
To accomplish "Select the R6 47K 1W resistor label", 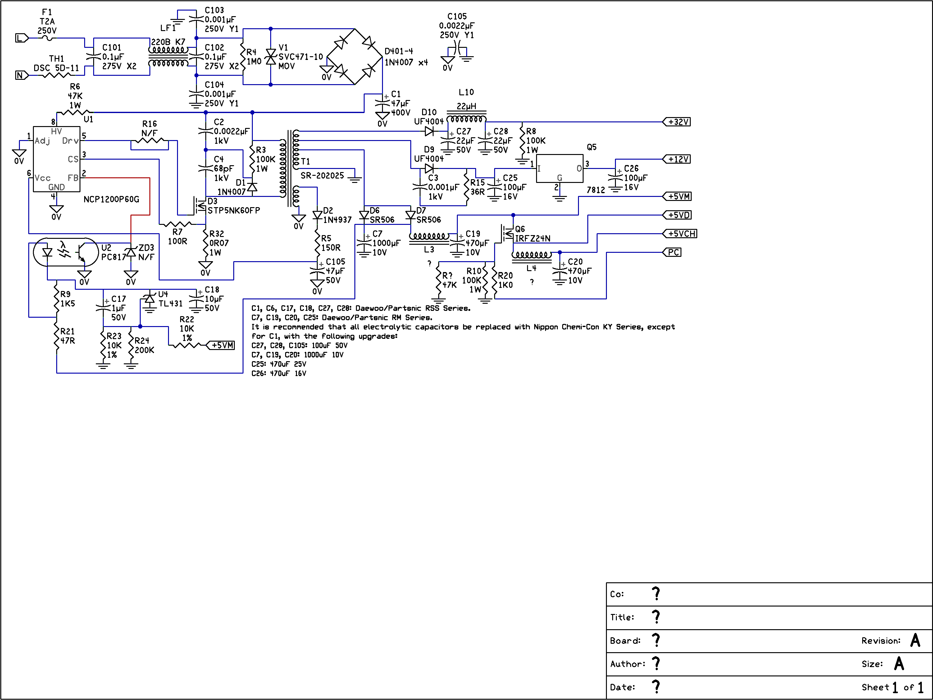I will pyautogui.click(x=75, y=96).
